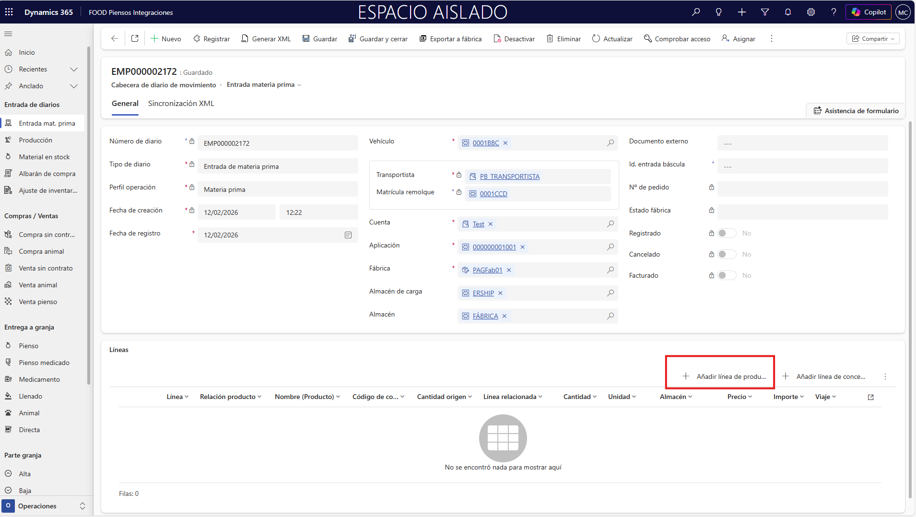Open Albarán de compra in sidebar
Screen dimensions: 916x517
[x=47, y=174]
